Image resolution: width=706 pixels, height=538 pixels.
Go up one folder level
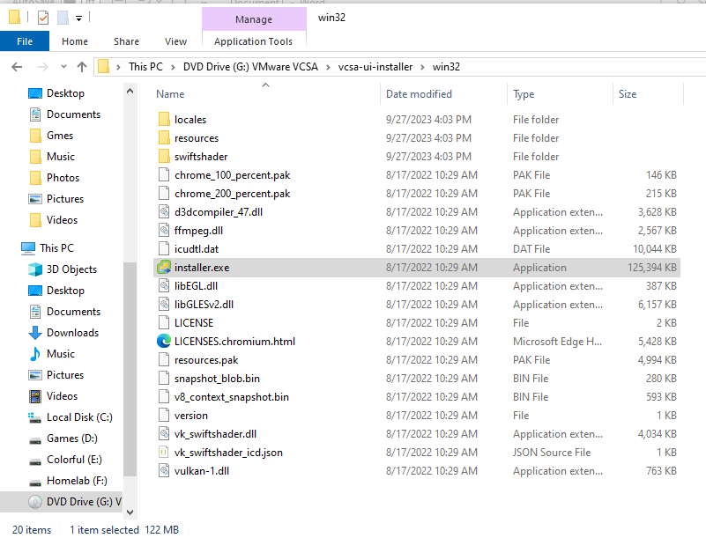(81, 67)
